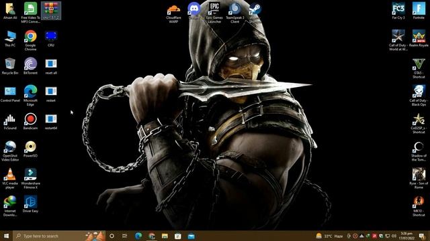Select the restart64 file icon
This screenshot has height=241, width=430.
point(51,122)
